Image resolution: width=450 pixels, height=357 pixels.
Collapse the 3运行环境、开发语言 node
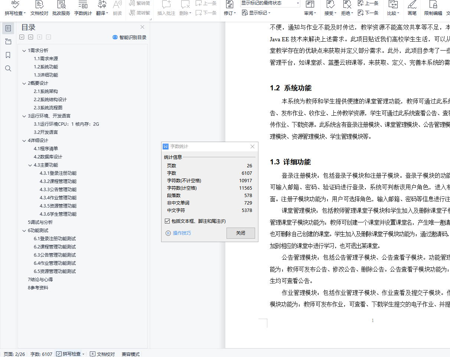[x=25, y=116]
